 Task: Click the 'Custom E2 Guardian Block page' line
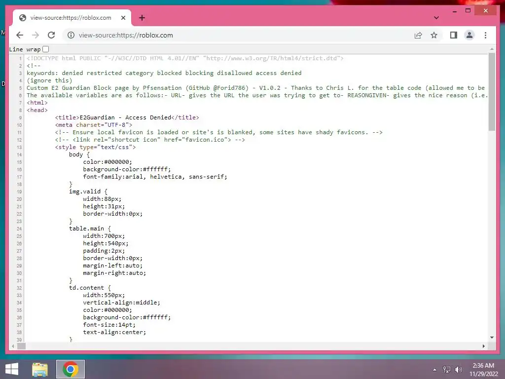pyautogui.click(x=256, y=88)
